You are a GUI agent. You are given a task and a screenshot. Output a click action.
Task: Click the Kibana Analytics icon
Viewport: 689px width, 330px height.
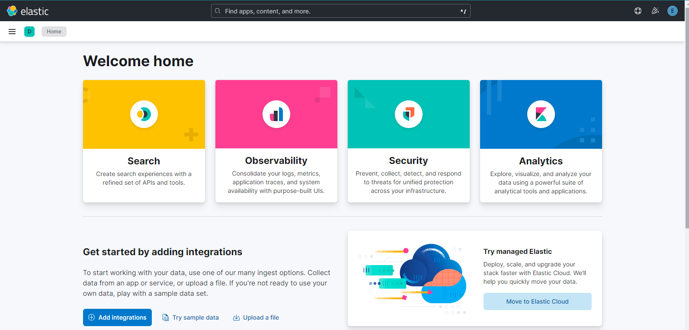point(541,114)
